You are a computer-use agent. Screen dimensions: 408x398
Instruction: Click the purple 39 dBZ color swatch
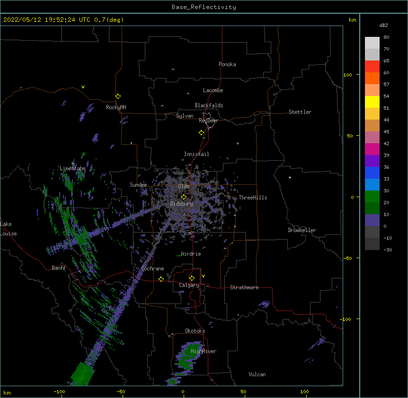(372, 161)
